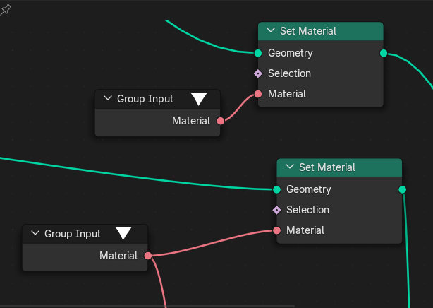Image resolution: width=433 pixels, height=308 pixels.
Task: Select the lower Group Input node title
Action: click(x=73, y=234)
